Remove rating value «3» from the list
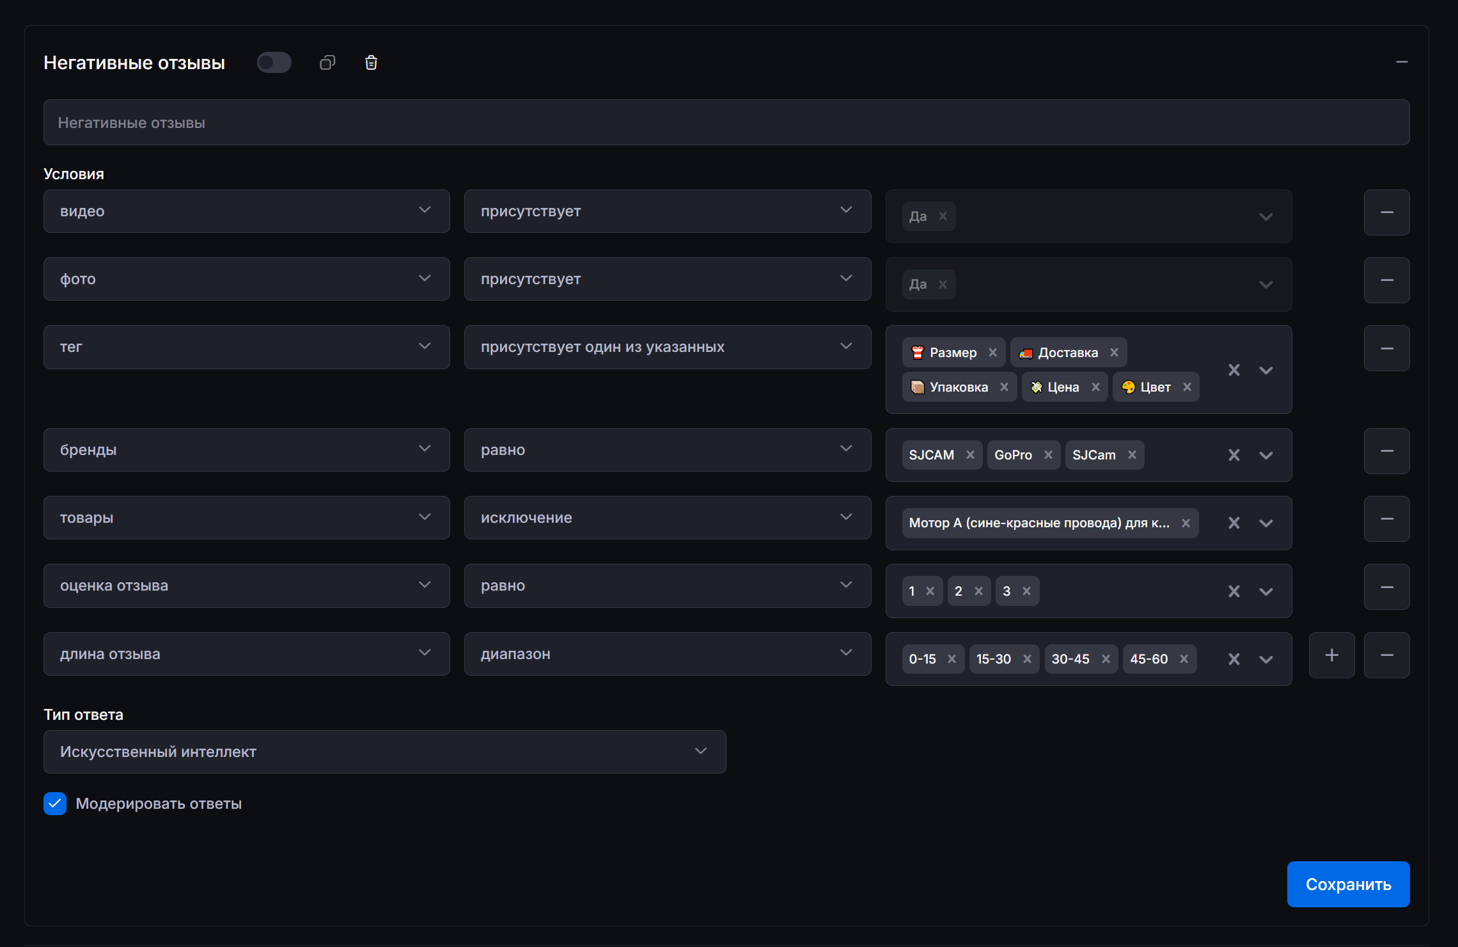The image size is (1458, 947). point(1027,591)
